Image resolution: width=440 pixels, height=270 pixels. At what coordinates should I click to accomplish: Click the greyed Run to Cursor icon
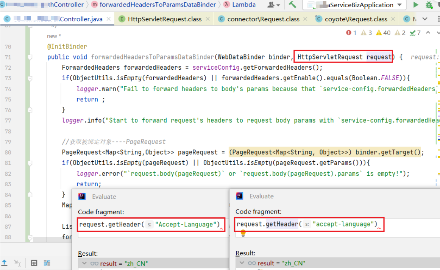point(17,263)
